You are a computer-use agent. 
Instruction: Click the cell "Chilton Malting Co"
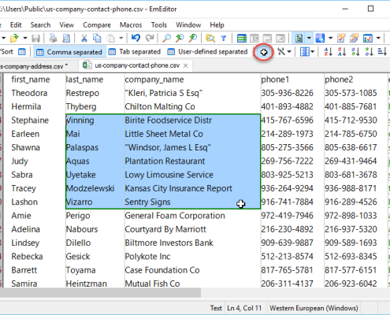pyautogui.click(x=160, y=106)
